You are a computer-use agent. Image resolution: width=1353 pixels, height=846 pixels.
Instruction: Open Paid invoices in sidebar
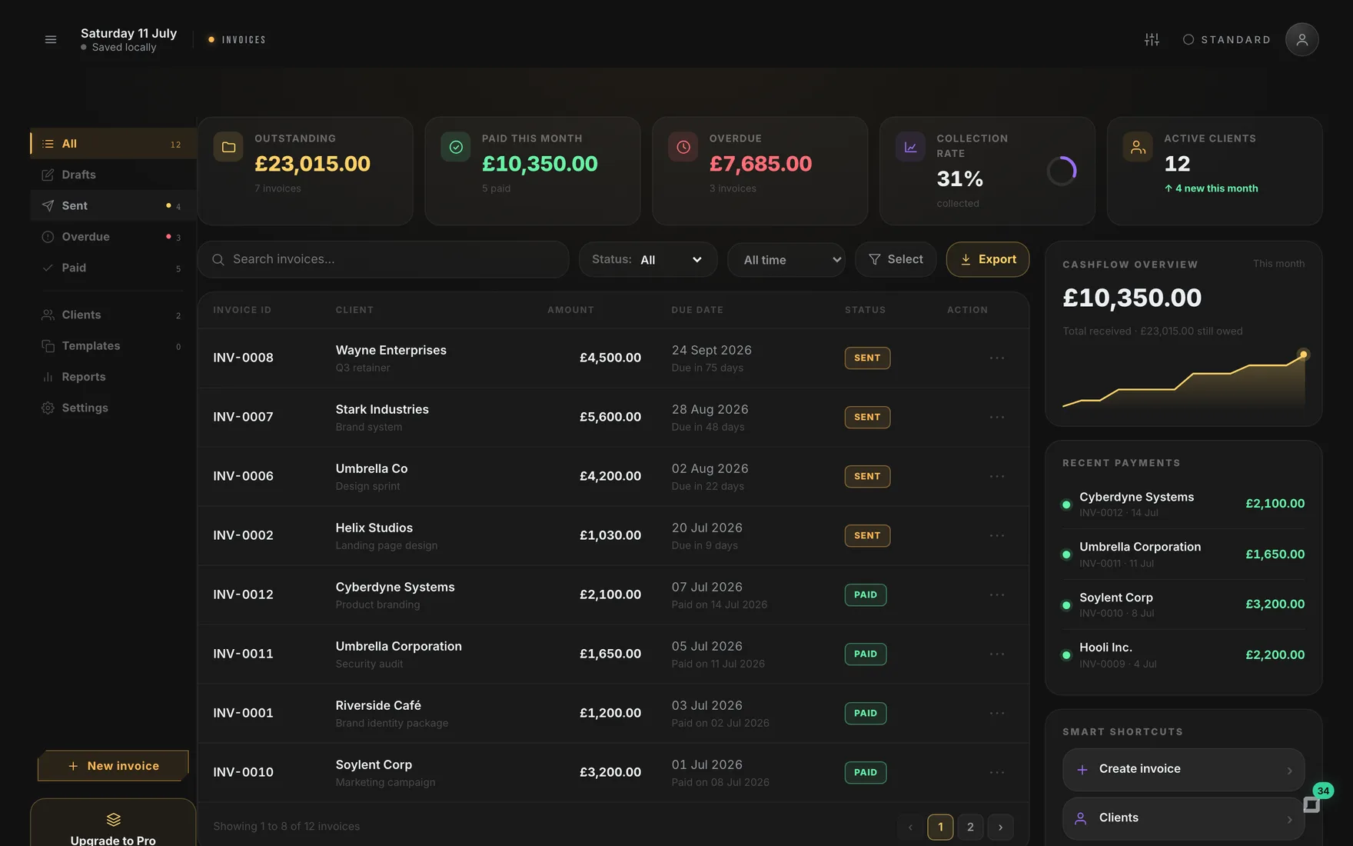112,268
